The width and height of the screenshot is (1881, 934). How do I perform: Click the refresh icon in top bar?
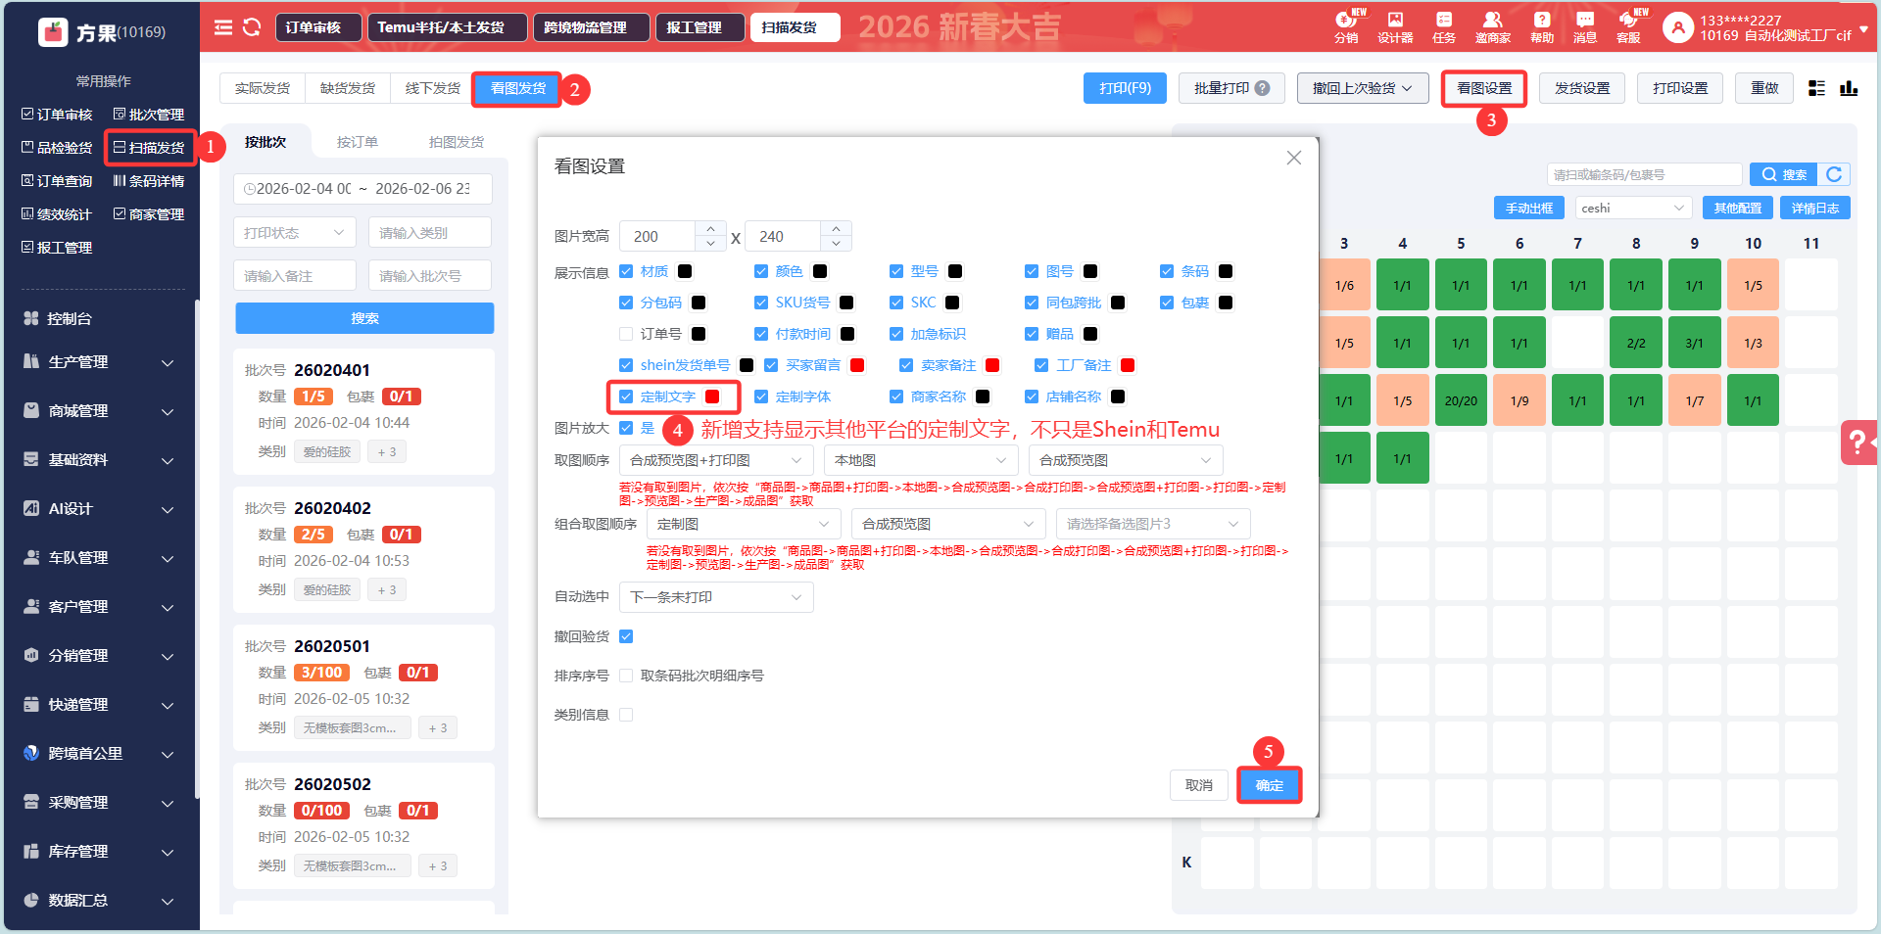tap(252, 27)
